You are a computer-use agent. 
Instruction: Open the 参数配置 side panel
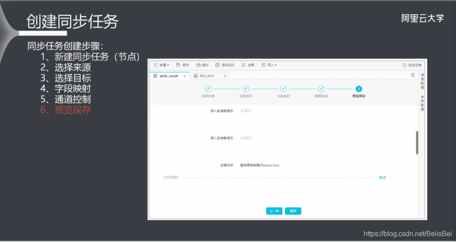click(x=422, y=103)
